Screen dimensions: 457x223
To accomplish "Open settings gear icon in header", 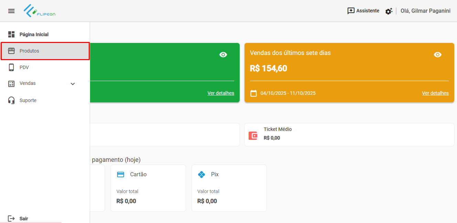I will [389, 11].
